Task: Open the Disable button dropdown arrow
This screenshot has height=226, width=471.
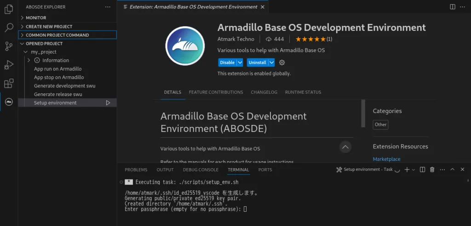Action: pos(240,62)
